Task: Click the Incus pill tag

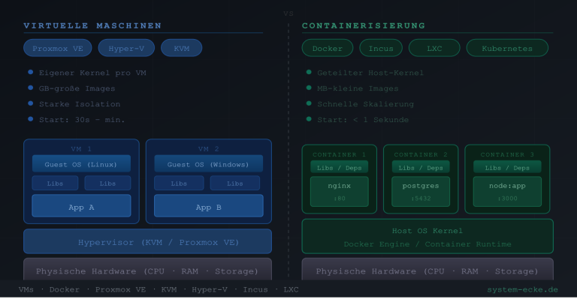Action: pos(381,48)
